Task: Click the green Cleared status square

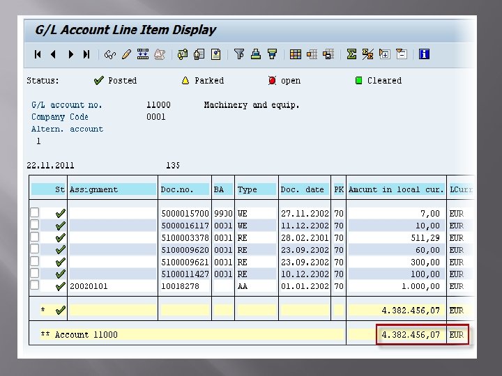Action: pyautogui.click(x=358, y=81)
